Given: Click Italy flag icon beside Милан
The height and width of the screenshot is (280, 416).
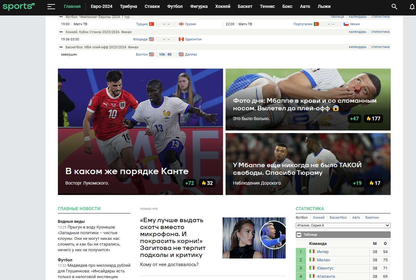Looking at the screenshot, I should [x=312, y=260].
